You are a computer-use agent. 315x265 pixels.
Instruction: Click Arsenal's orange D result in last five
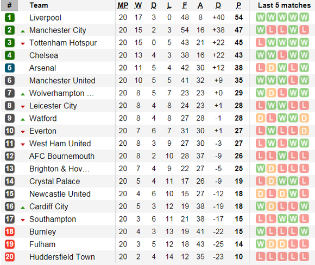pyautogui.click(x=271, y=68)
